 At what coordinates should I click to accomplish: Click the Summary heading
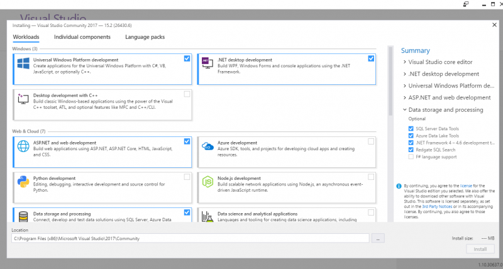[x=416, y=51]
